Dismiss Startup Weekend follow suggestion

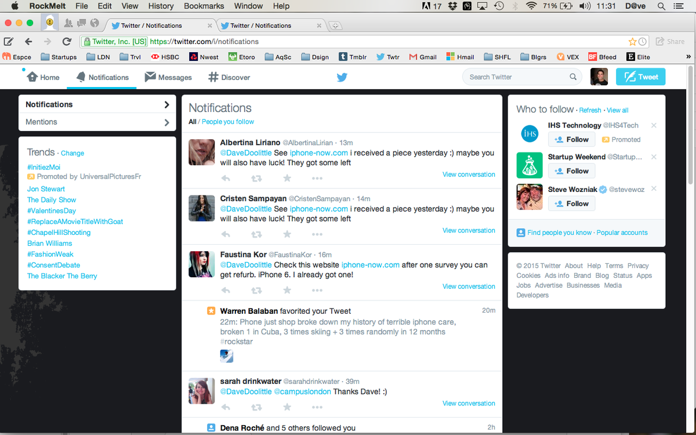coord(654,157)
